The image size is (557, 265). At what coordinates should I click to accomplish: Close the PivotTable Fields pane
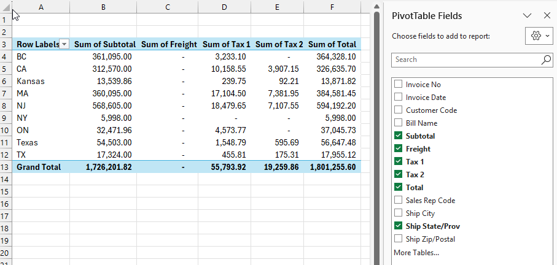tap(547, 15)
